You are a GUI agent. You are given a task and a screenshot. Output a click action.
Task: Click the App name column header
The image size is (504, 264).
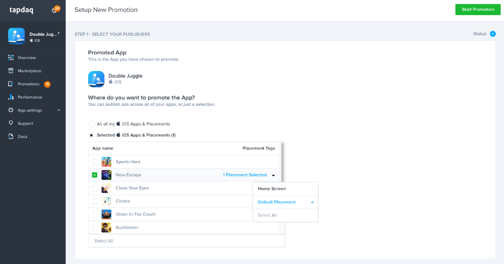click(x=103, y=149)
